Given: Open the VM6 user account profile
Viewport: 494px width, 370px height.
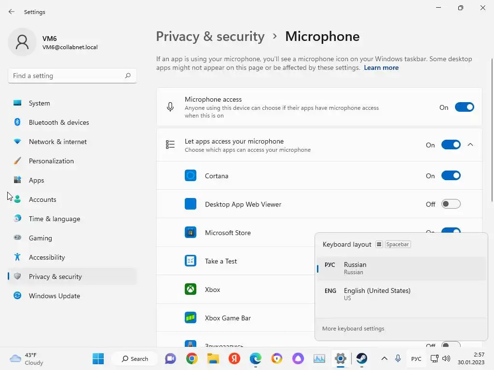Looking at the screenshot, I should 53,42.
